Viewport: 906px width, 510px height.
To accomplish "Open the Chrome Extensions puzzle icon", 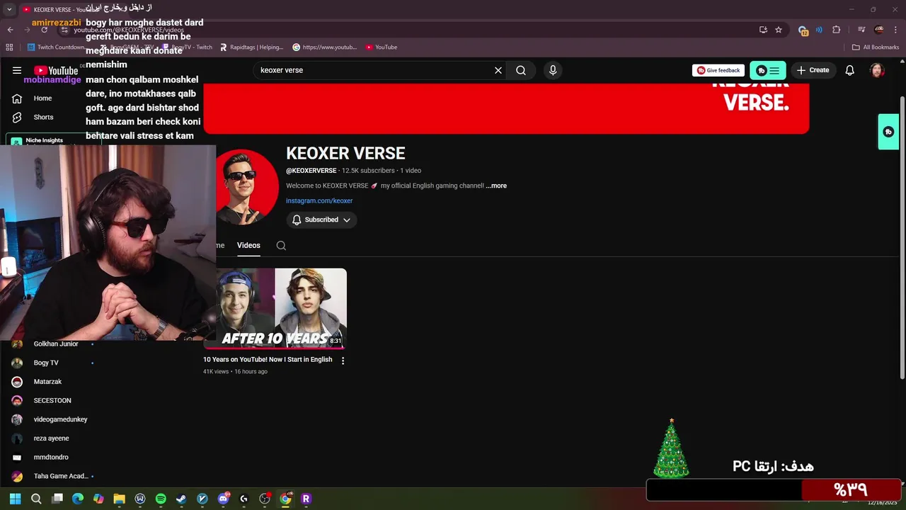I will [x=837, y=30].
